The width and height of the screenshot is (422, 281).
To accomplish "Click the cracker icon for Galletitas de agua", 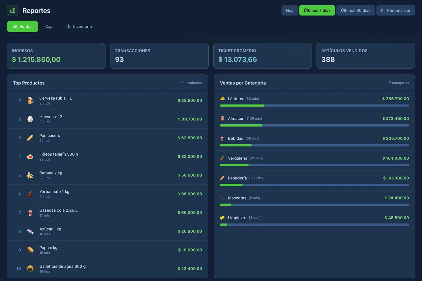I will [x=30, y=268].
